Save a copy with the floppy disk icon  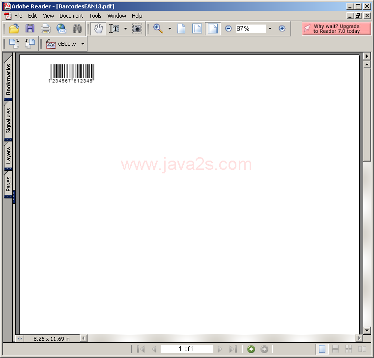click(x=30, y=28)
